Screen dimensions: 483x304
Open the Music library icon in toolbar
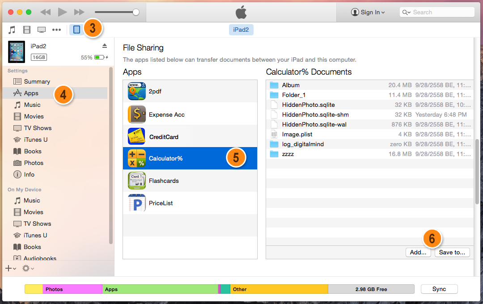12,30
